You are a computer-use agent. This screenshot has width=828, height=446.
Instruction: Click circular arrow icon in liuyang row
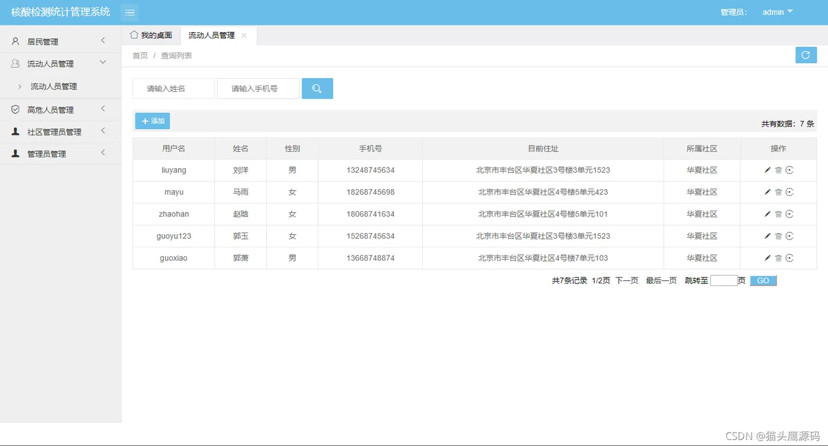coord(790,170)
